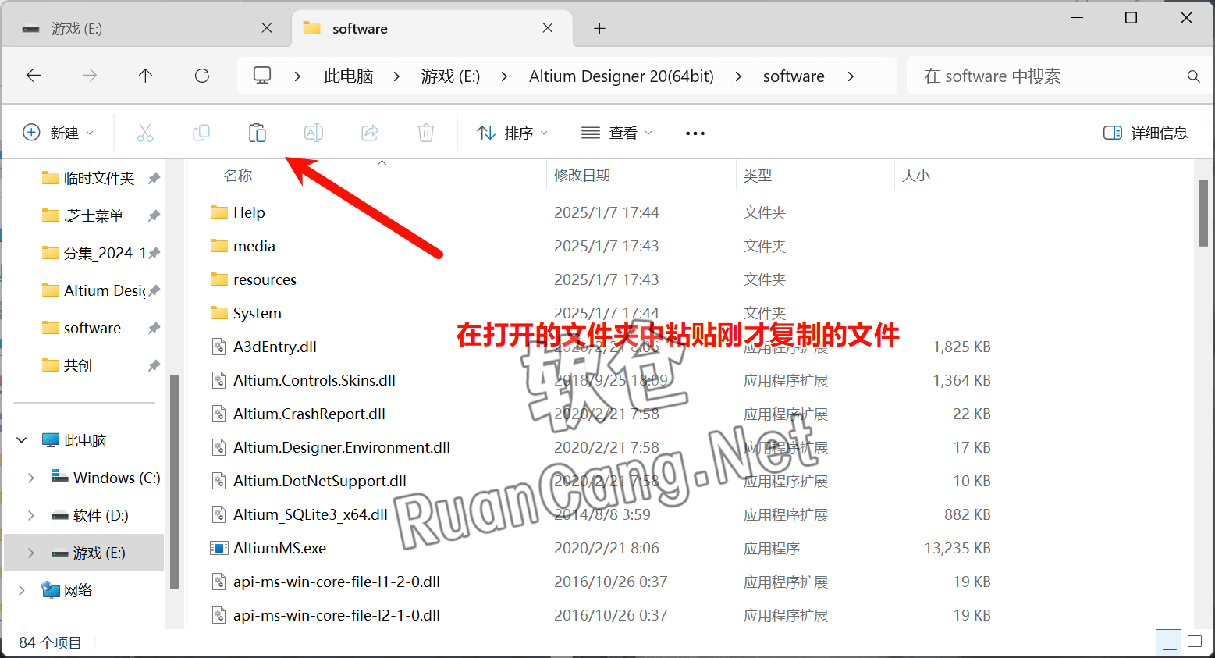
Task: Select Altium.CrashReport.dll file
Action: pyautogui.click(x=309, y=414)
